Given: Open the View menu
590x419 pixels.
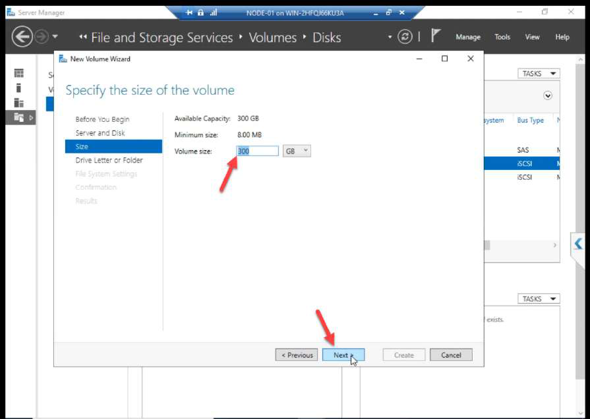Looking at the screenshot, I should (532, 37).
